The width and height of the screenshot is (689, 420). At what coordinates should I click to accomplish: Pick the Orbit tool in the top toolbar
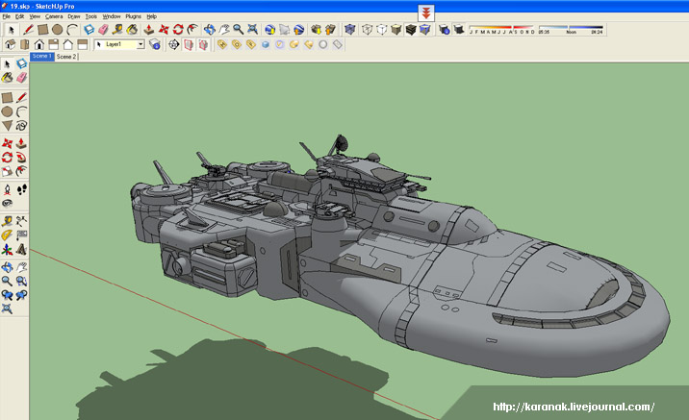tap(209, 30)
